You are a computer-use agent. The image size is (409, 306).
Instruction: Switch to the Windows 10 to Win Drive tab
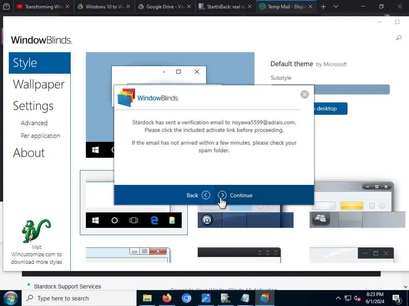point(104,6)
